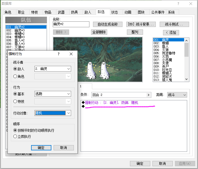Screen dimensions: 198x169
Task: Switch to the 公共事件 tab
Action: (158, 12)
